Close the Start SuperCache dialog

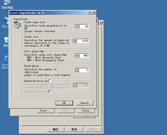point(93,12)
